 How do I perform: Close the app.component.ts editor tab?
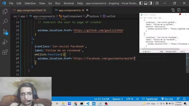[87, 10]
